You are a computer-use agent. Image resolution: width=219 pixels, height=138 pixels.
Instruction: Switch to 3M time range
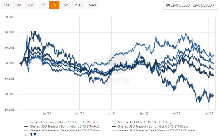[x=19, y=5]
